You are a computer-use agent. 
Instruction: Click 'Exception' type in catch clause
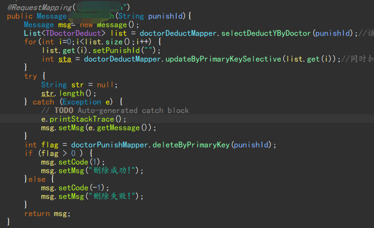[x=81, y=102]
